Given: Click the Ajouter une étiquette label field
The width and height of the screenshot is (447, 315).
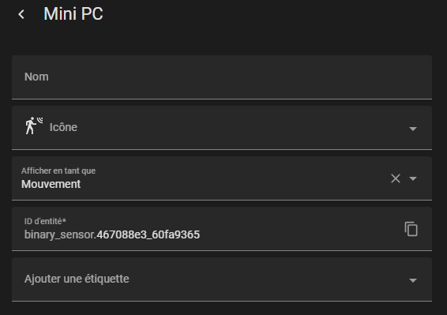Looking at the screenshot, I should [222, 279].
